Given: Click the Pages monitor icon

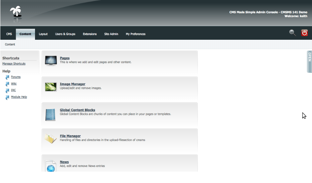Looking at the screenshot, I should (51, 61).
